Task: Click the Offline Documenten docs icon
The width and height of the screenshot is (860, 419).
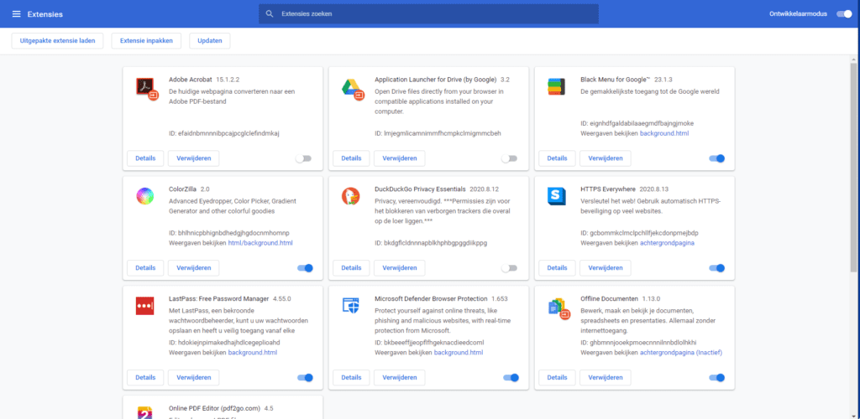Action: (558, 308)
